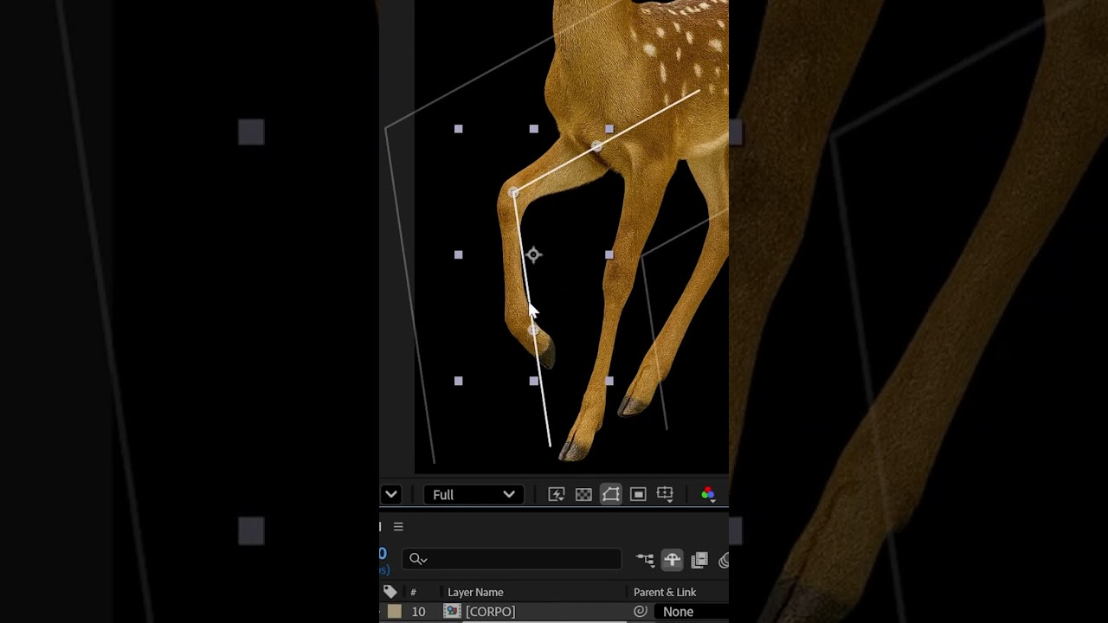This screenshot has height=623, width=1108.
Task: Toggle the transparency grid checkerboard icon
Action: click(x=583, y=494)
